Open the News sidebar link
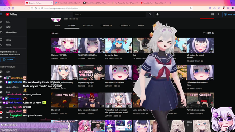 (x=8, y=92)
